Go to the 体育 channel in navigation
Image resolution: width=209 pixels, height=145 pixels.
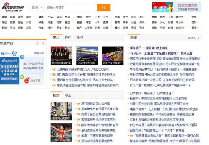coord(41,17)
